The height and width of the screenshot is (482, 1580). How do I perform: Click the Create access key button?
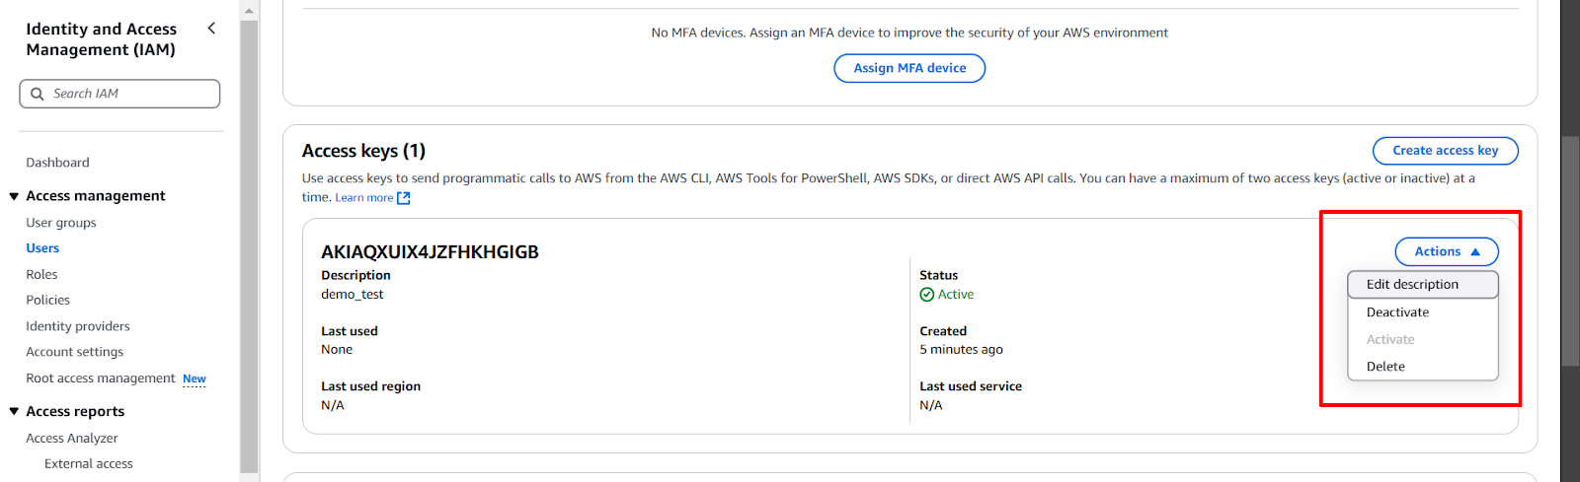1446,151
